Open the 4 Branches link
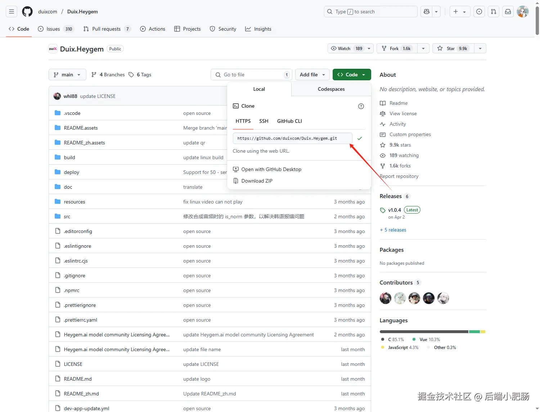This screenshot has width=540, height=412. (x=108, y=75)
